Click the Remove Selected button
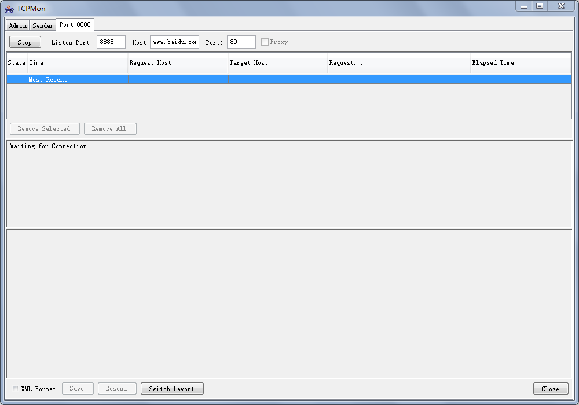 point(45,128)
